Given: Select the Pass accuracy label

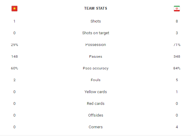Looking at the screenshot, I should 95,68.
